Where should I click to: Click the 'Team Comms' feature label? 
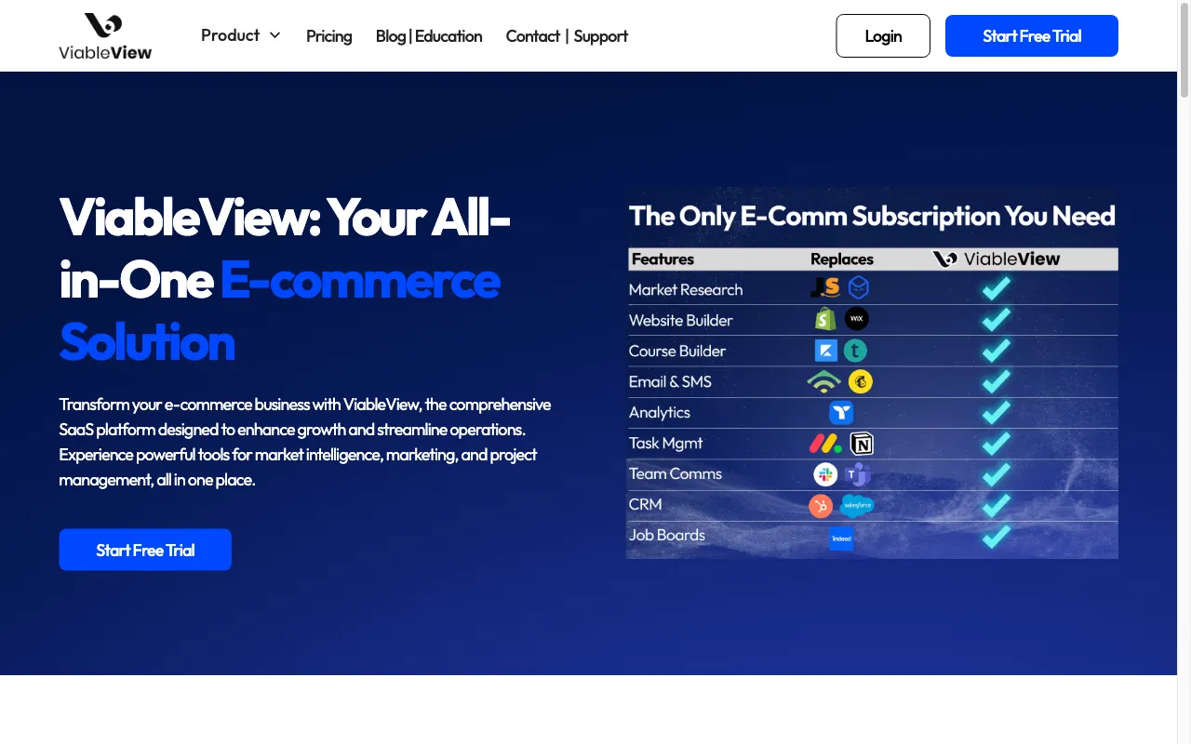[x=676, y=473]
